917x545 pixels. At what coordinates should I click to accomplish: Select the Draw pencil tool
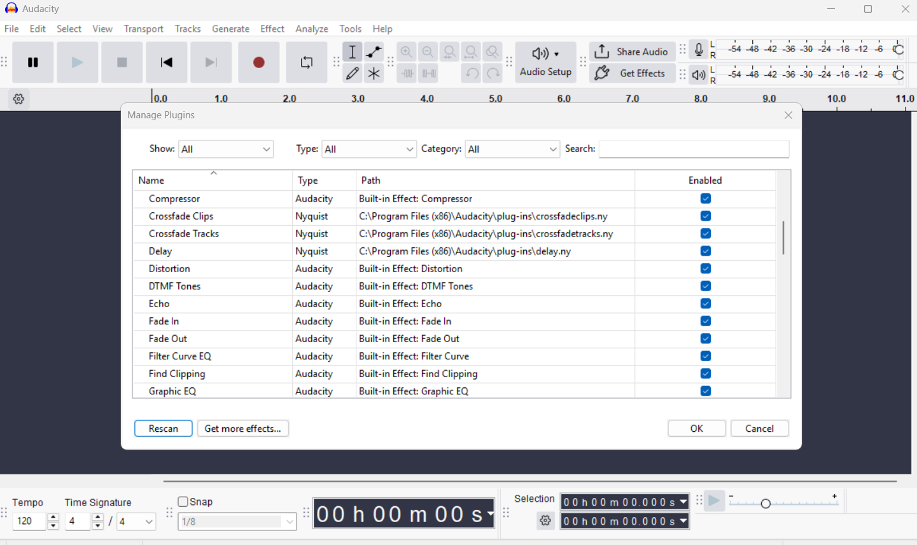pos(353,73)
